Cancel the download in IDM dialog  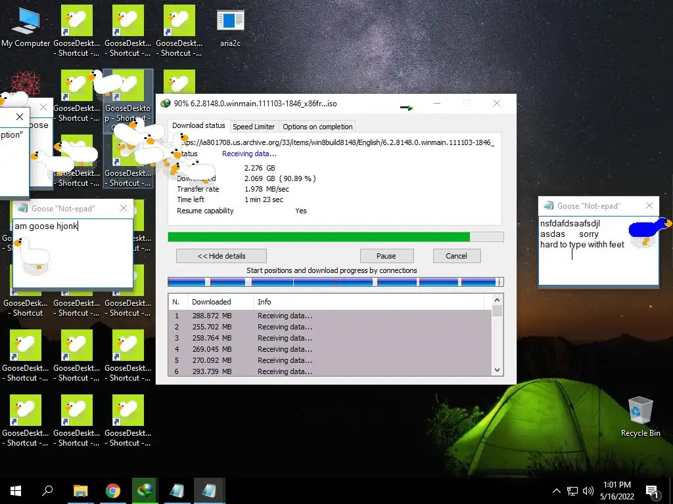456,256
